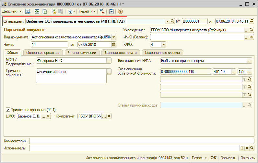Expand the КФО dropdown
This screenshot has width=258, height=163.
coord(163,45)
